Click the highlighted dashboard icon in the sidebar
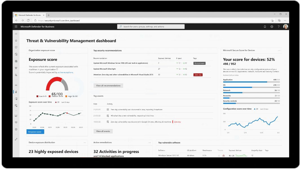 click(x=16, y=91)
